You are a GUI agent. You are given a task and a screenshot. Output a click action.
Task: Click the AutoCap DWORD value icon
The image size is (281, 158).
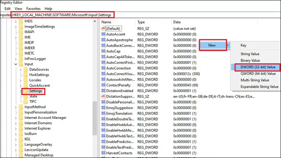tap(103, 51)
